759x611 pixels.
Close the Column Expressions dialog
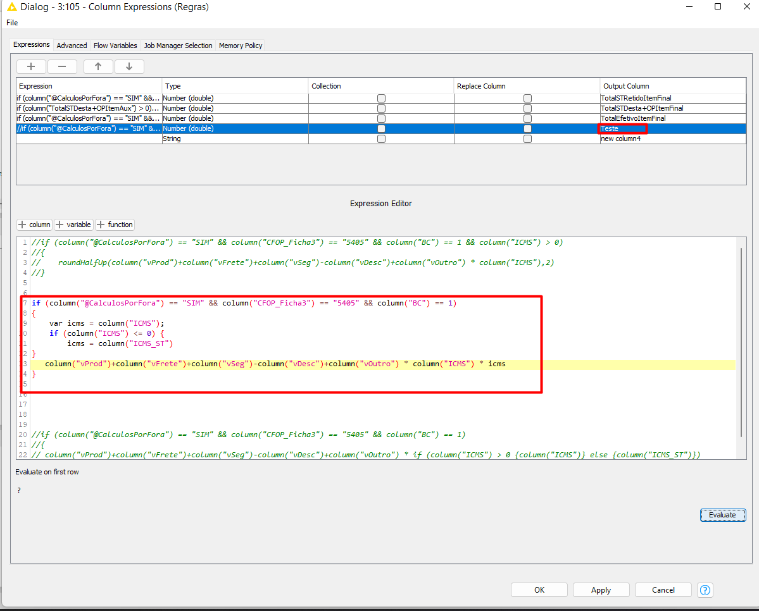[x=747, y=7]
